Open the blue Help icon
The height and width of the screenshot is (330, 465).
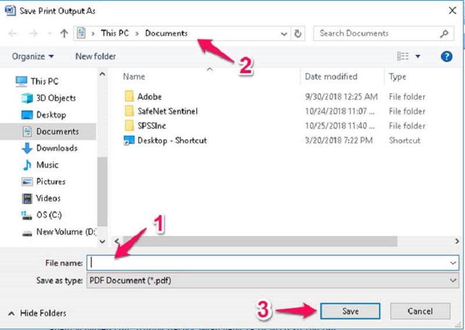click(446, 56)
